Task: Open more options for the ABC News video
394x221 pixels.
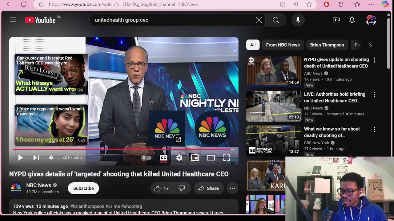Action: click(x=374, y=60)
